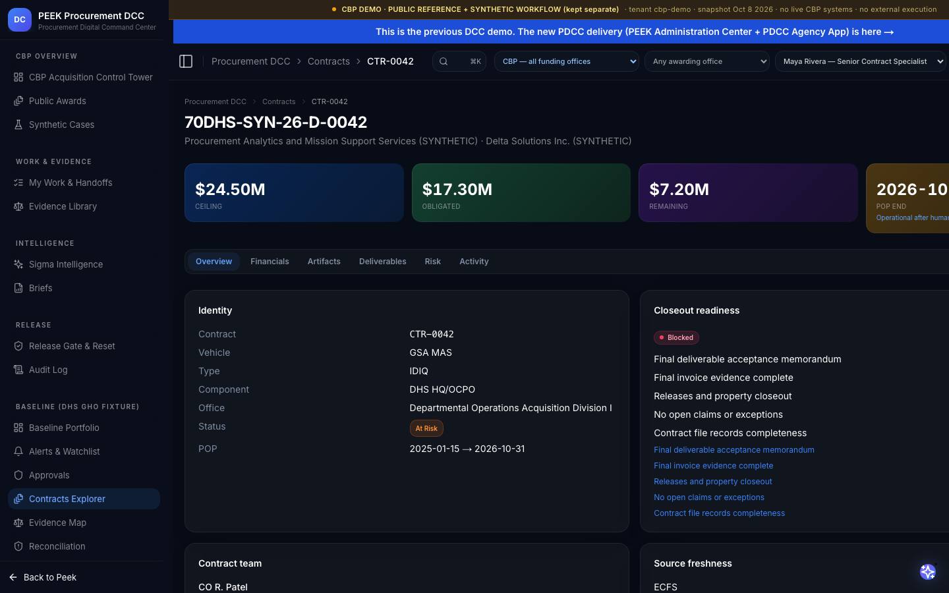
Task: Switch to the Deliverables tab
Action: pos(382,262)
